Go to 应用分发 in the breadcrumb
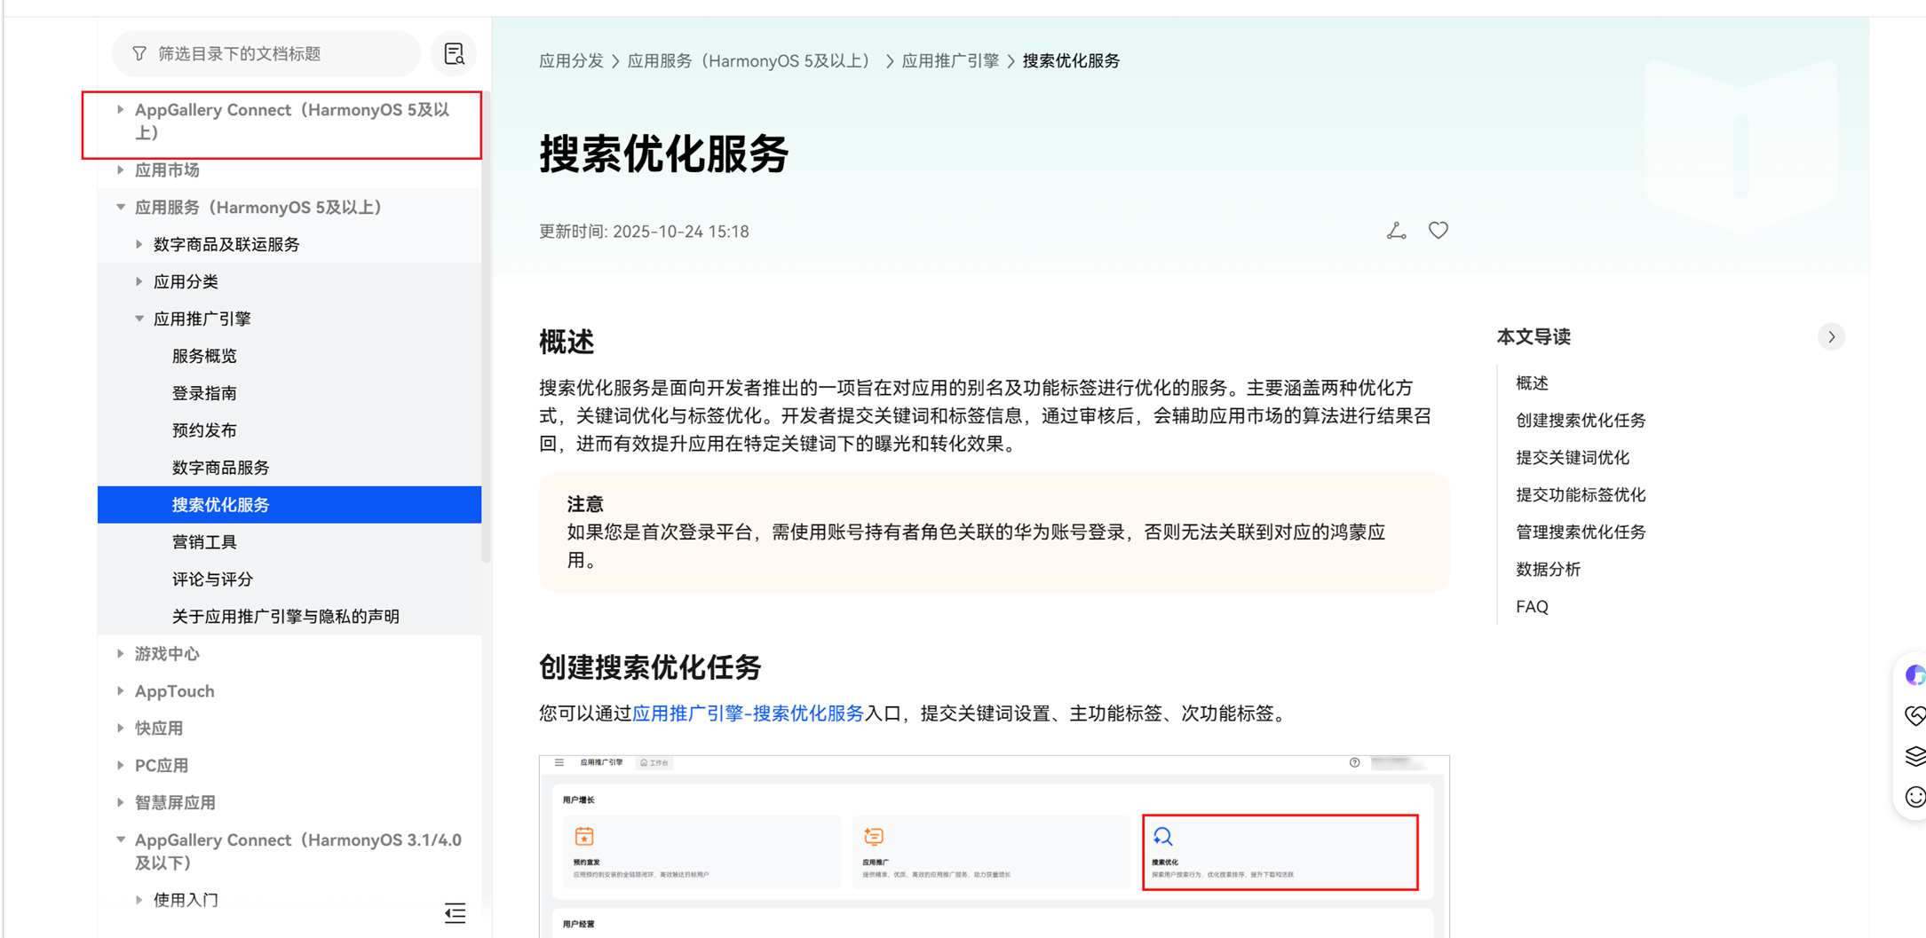 571,61
